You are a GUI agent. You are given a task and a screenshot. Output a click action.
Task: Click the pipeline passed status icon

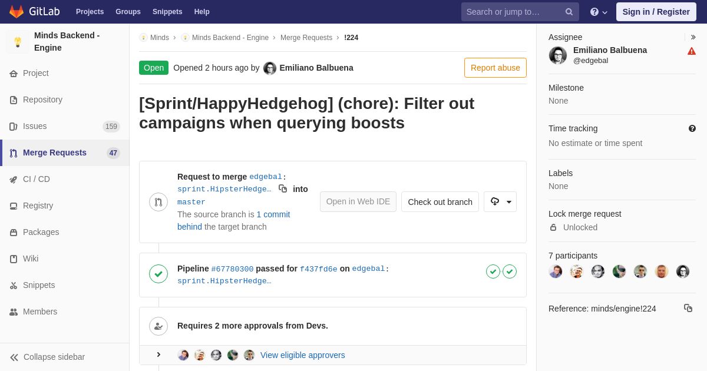[158, 274]
